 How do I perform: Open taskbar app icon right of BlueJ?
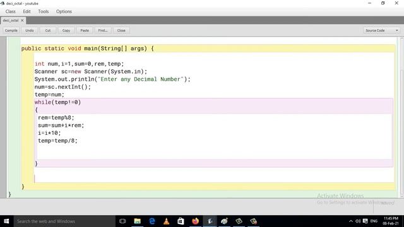click(225, 221)
